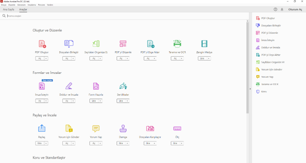Click the Ekle button under Dosyaları Karşılaştır

coord(148,143)
